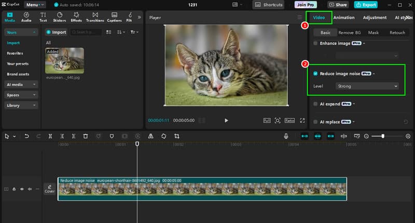Mute the track audio

pyautogui.click(x=30, y=189)
